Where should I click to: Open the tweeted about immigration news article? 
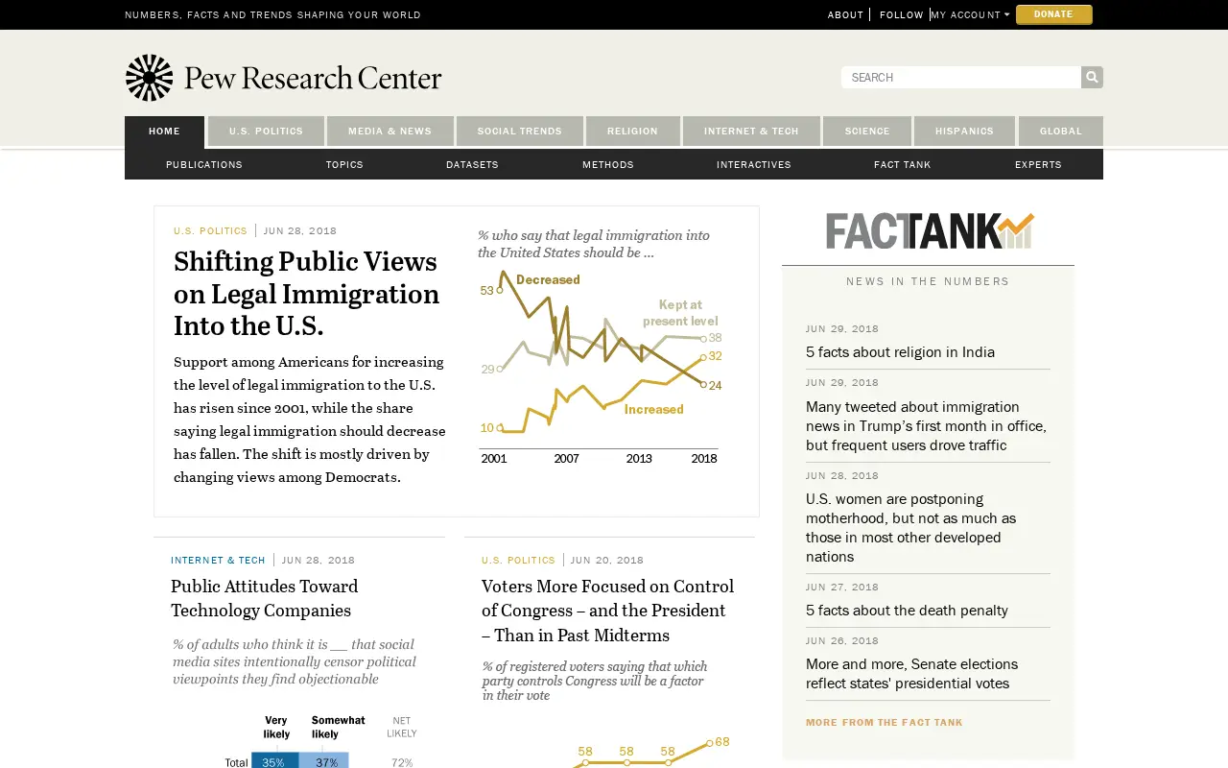[926, 426]
